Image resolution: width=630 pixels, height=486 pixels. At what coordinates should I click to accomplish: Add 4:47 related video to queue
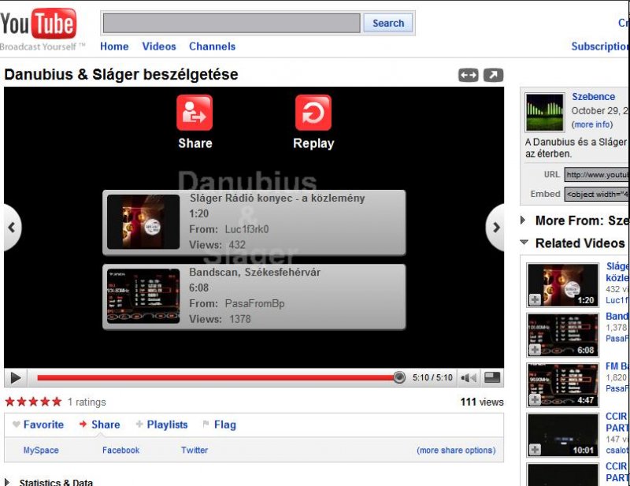tap(535, 399)
